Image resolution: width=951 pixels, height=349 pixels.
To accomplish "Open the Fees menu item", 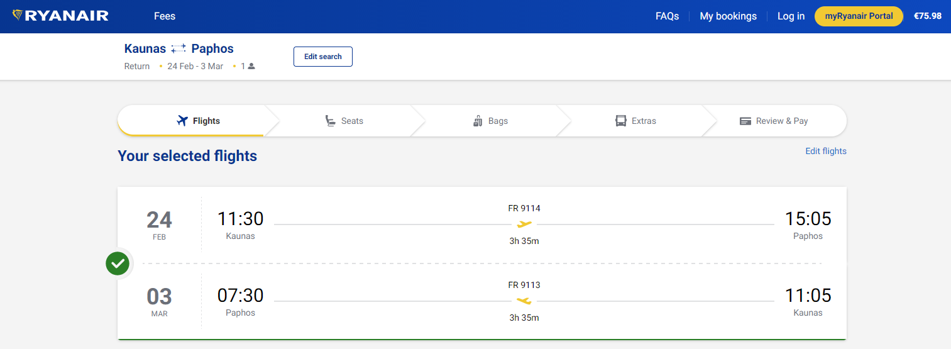I will pos(165,16).
